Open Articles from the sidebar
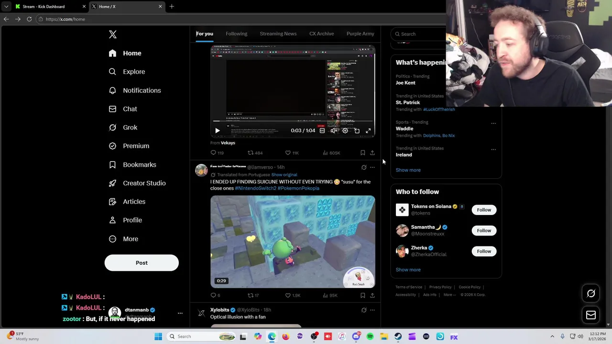 [127, 202]
